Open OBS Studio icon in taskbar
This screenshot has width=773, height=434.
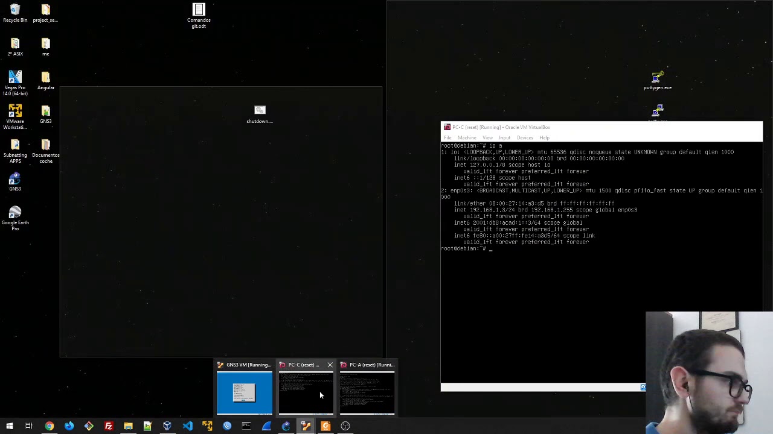345,426
